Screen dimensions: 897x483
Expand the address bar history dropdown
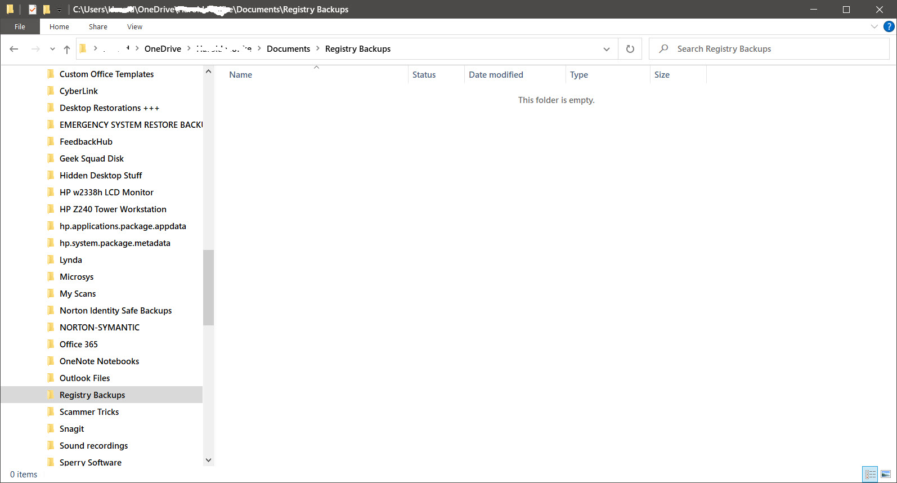click(x=606, y=49)
